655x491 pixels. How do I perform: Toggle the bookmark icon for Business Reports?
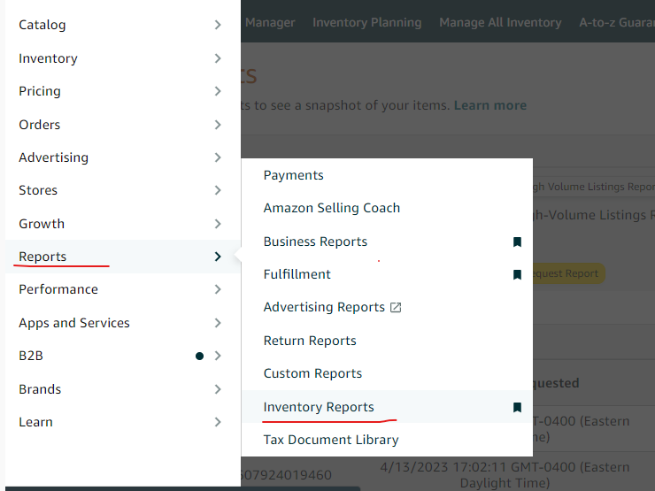coord(517,242)
